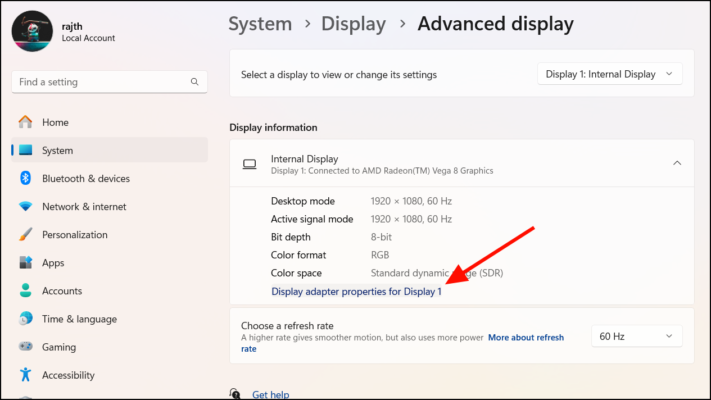Open Accessibility settings

point(68,375)
